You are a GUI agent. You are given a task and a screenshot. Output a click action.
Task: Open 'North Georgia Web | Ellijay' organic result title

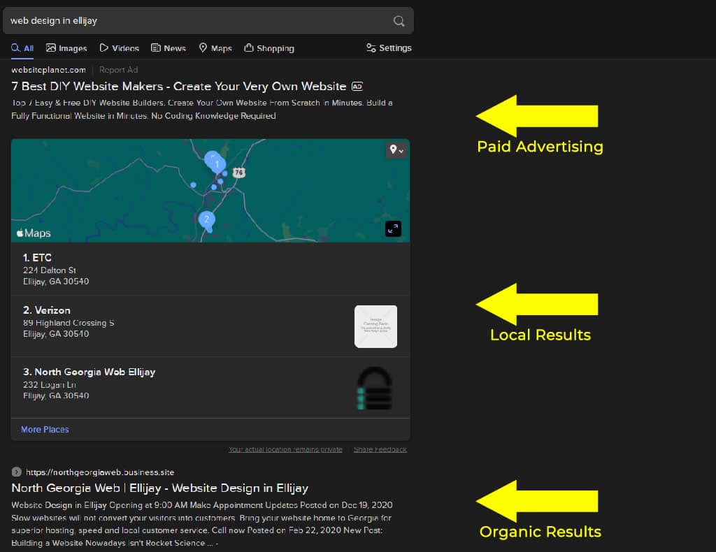[160, 488]
